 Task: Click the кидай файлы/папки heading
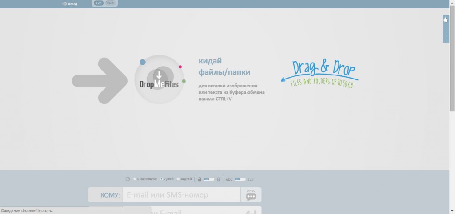tap(224, 67)
